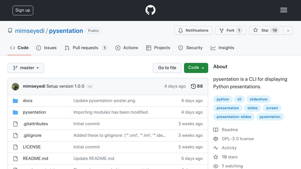The width and height of the screenshot is (301, 169).
Task: Open the .gitattributes file
Action: tap(35, 124)
